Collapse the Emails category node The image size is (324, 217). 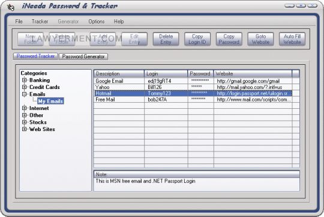[x=25, y=94]
